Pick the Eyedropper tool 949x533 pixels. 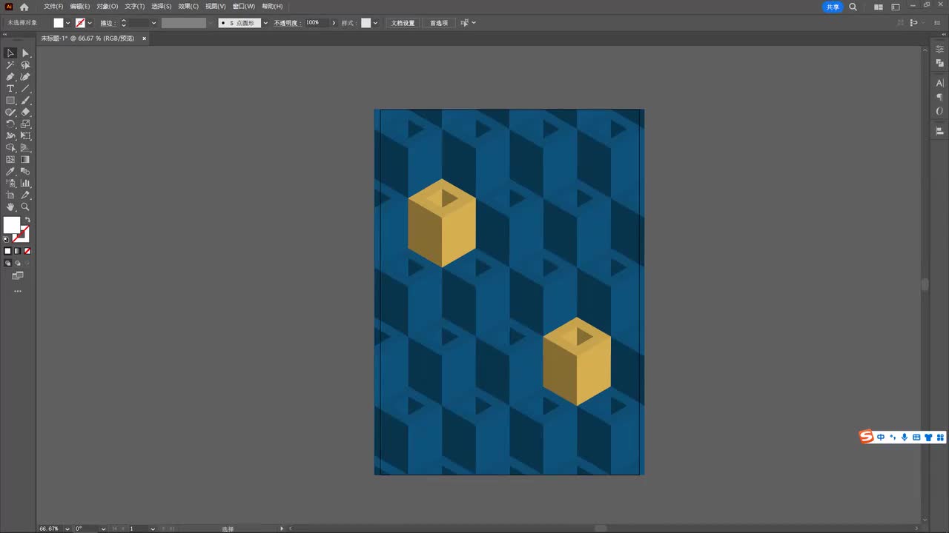[x=10, y=172]
